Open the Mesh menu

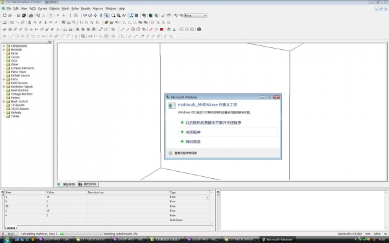pyautogui.click(x=65, y=8)
